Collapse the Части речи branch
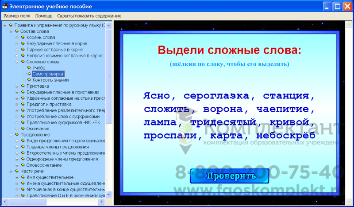 [x=11, y=171]
